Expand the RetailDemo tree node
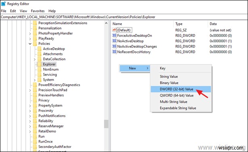 coord(30,131)
